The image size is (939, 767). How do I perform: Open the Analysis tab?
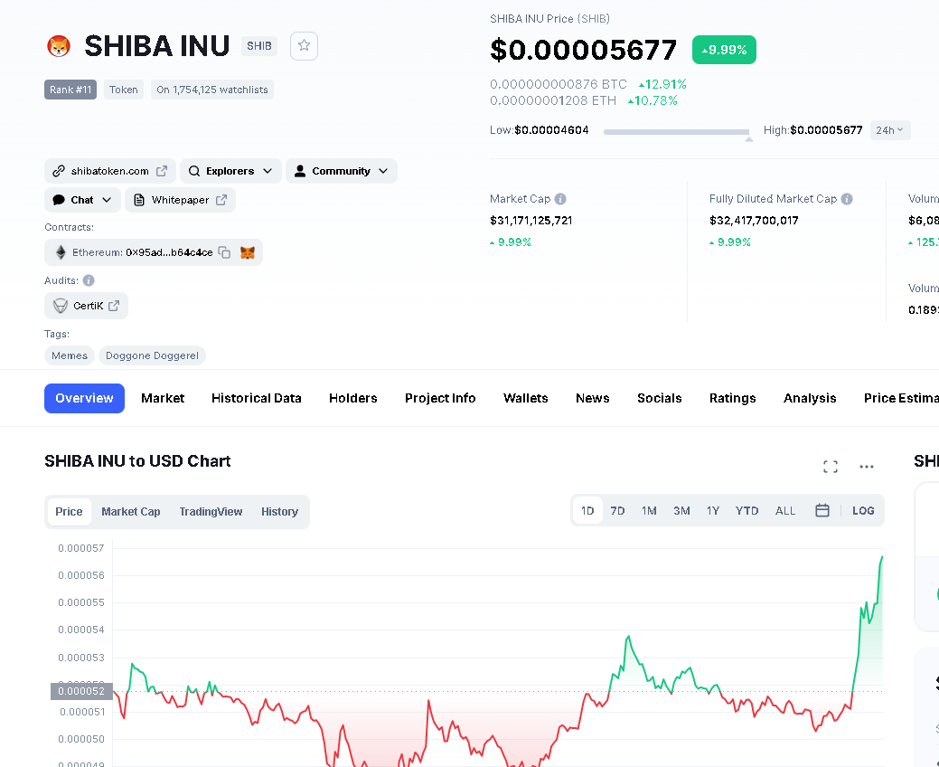(810, 398)
